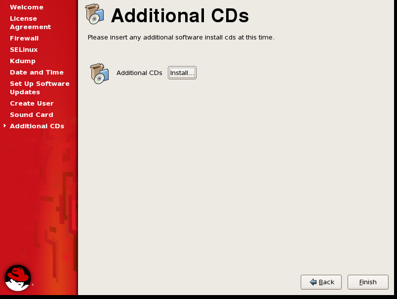The width and height of the screenshot is (397, 299).
Task: Click the Additional CDs header box icon
Action: [95, 14]
